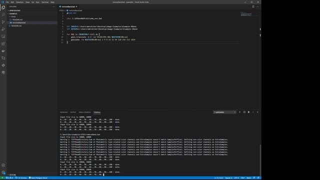Screen dimensions: 320x180
Task: Open the Search view in activity bar
Action: (x=3, y=14)
